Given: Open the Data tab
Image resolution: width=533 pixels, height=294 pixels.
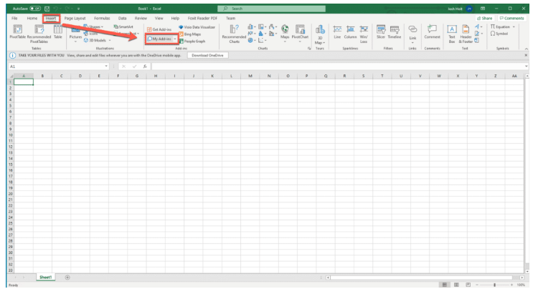Looking at the screenshot, I should 123,19.
